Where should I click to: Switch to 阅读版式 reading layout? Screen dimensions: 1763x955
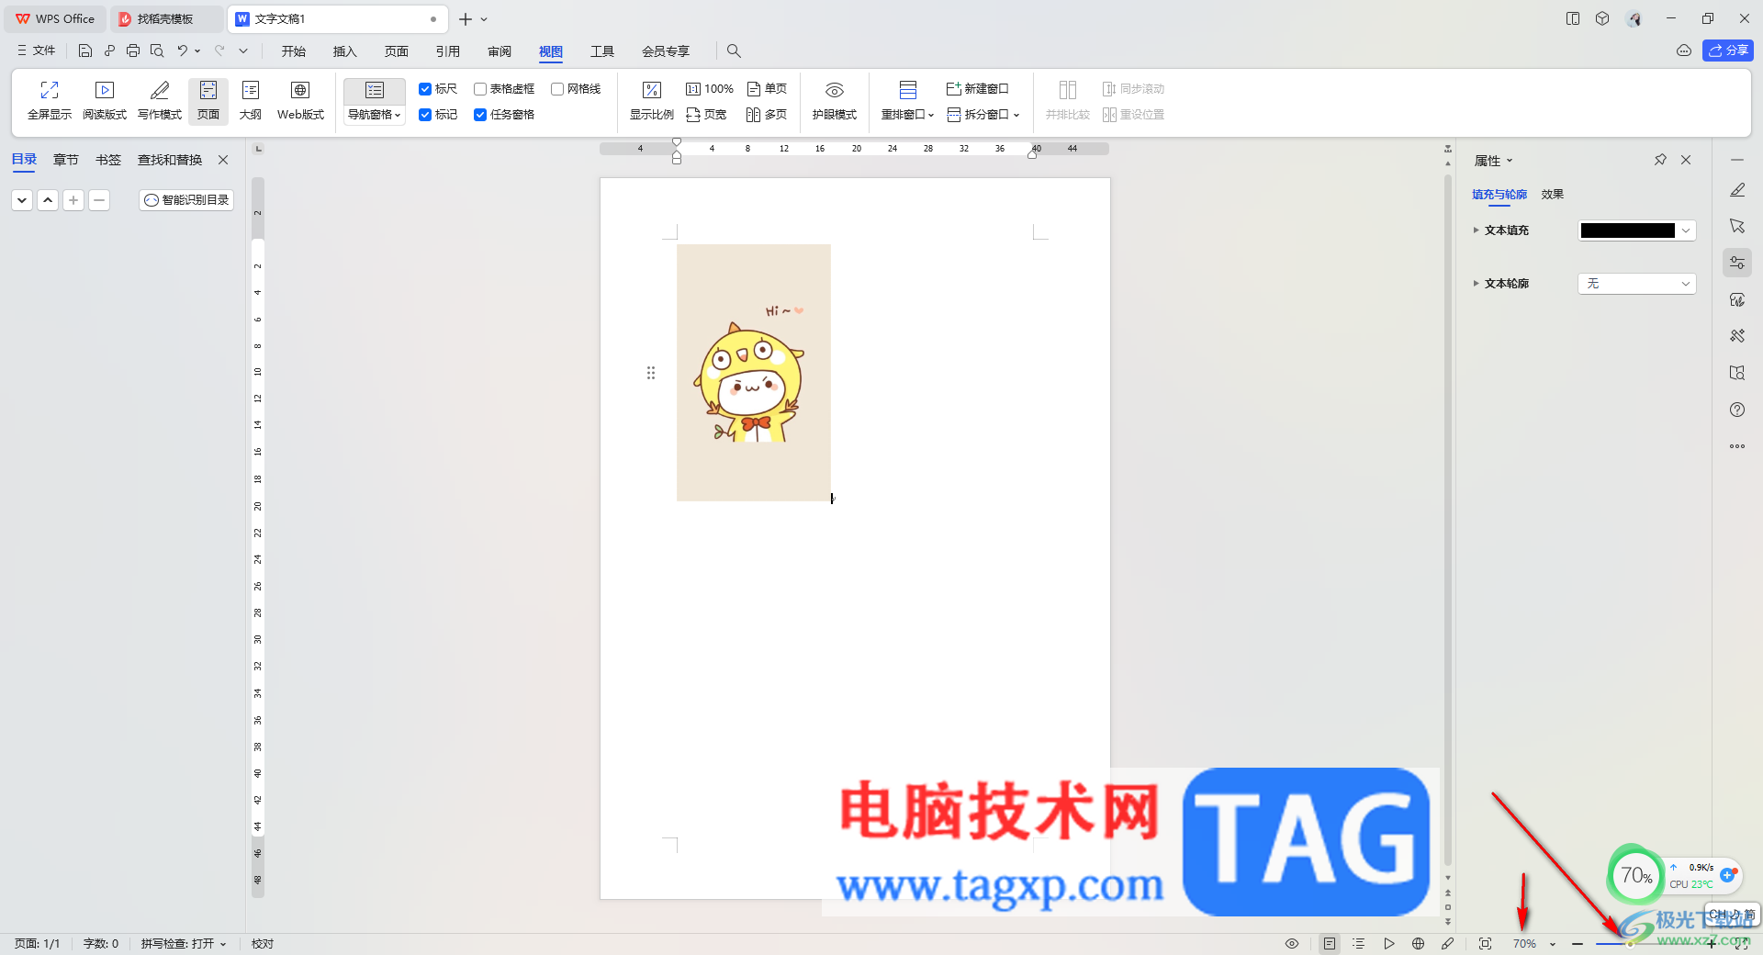(105, 101)
